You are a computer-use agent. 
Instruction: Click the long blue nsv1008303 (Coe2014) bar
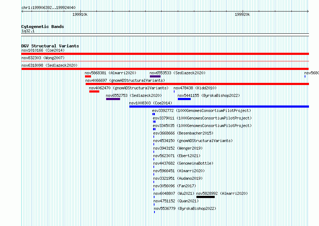[219, 107]
